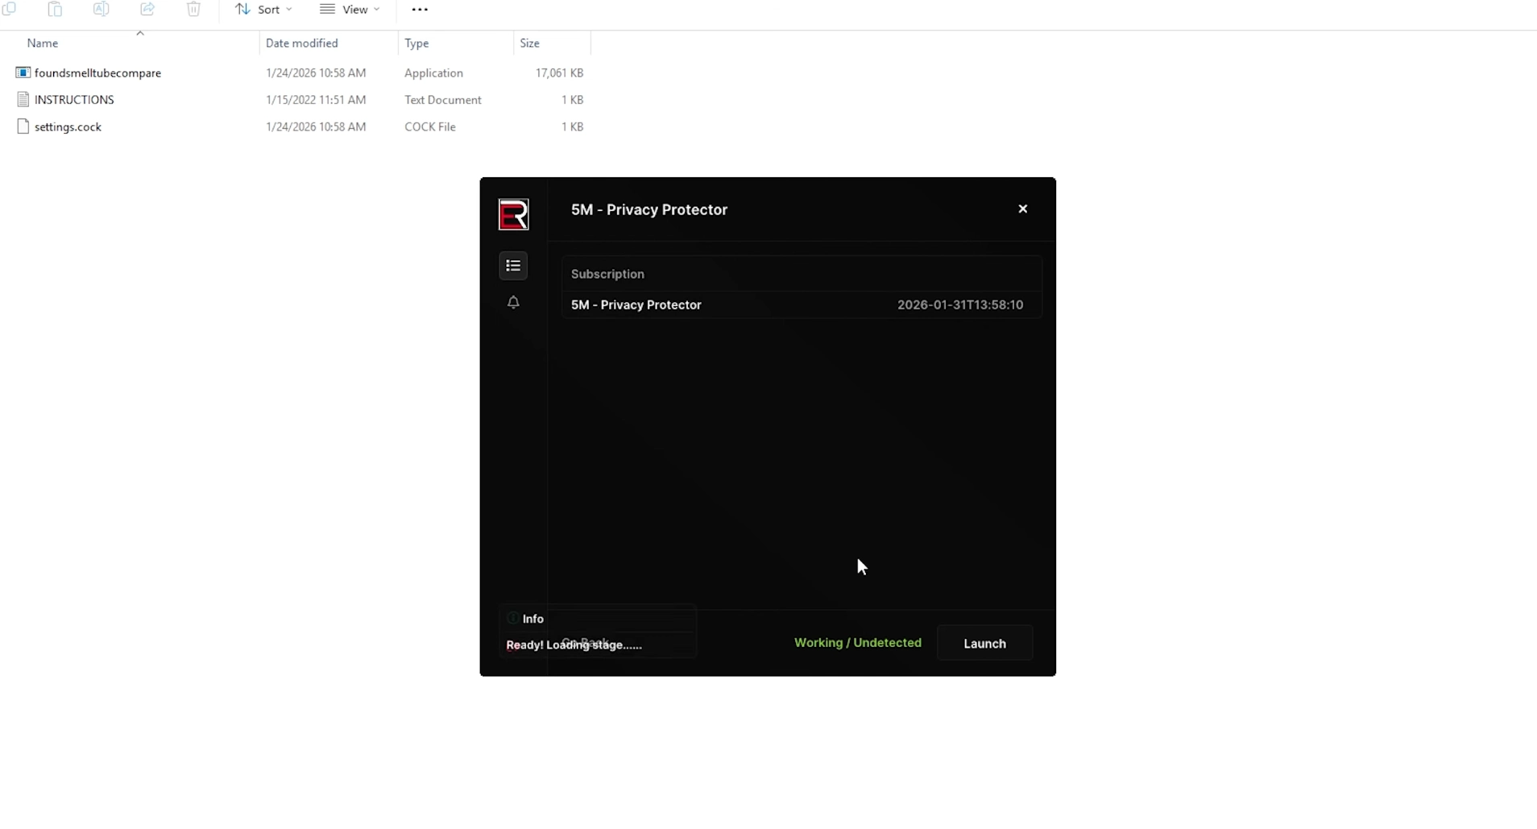Click the share icon in the toolbar

pos(147,9)
